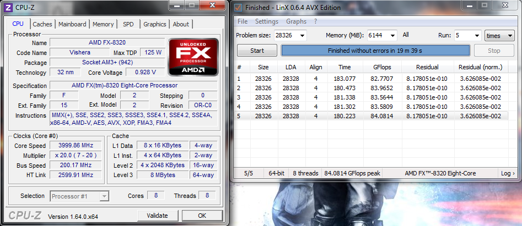Click the Align column header

pos(316,67)
